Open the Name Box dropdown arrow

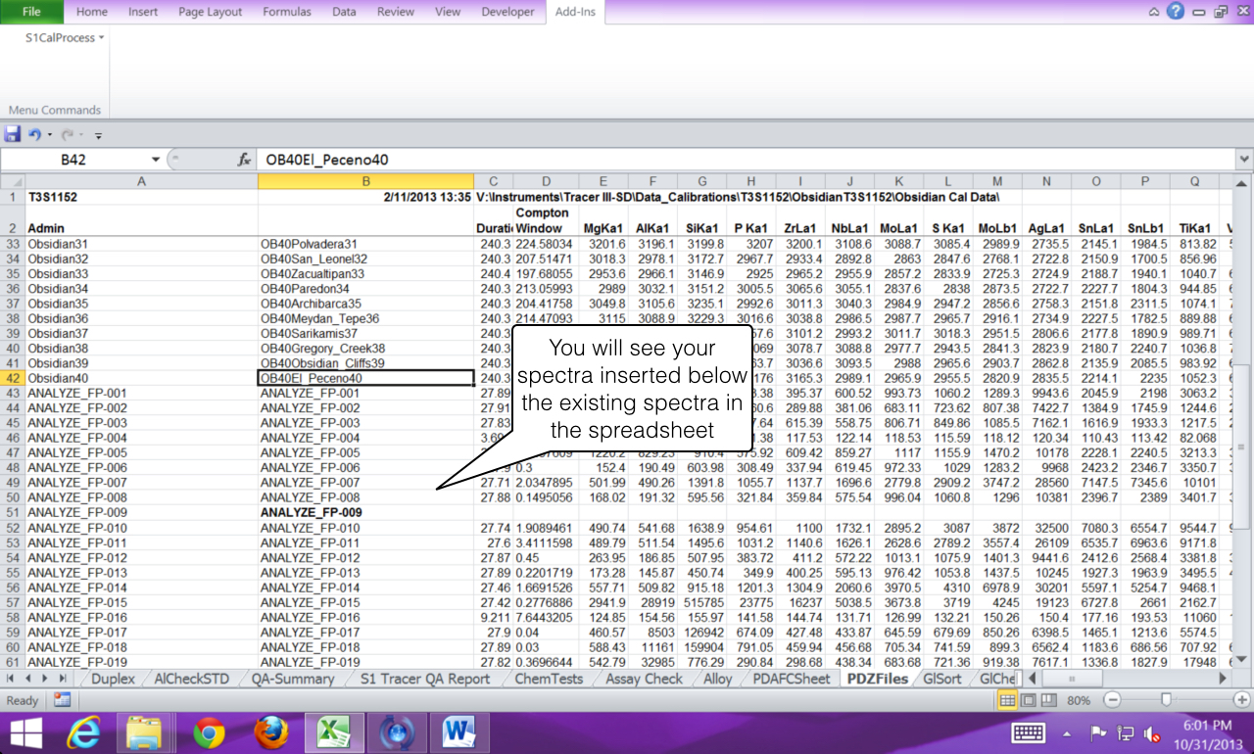(x=155, y=160)
